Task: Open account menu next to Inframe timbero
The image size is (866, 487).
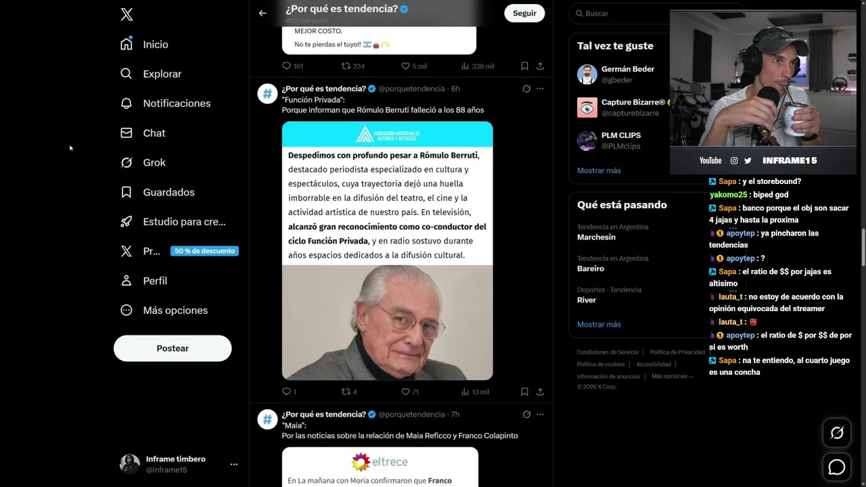Action: (233, 464)
